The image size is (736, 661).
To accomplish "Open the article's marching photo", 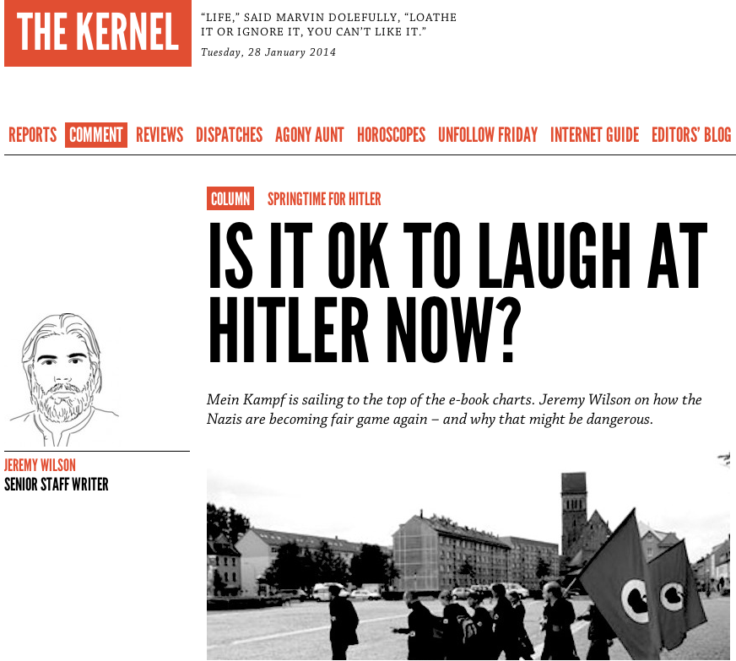I will pyautogui.click(x=468, y=555).
